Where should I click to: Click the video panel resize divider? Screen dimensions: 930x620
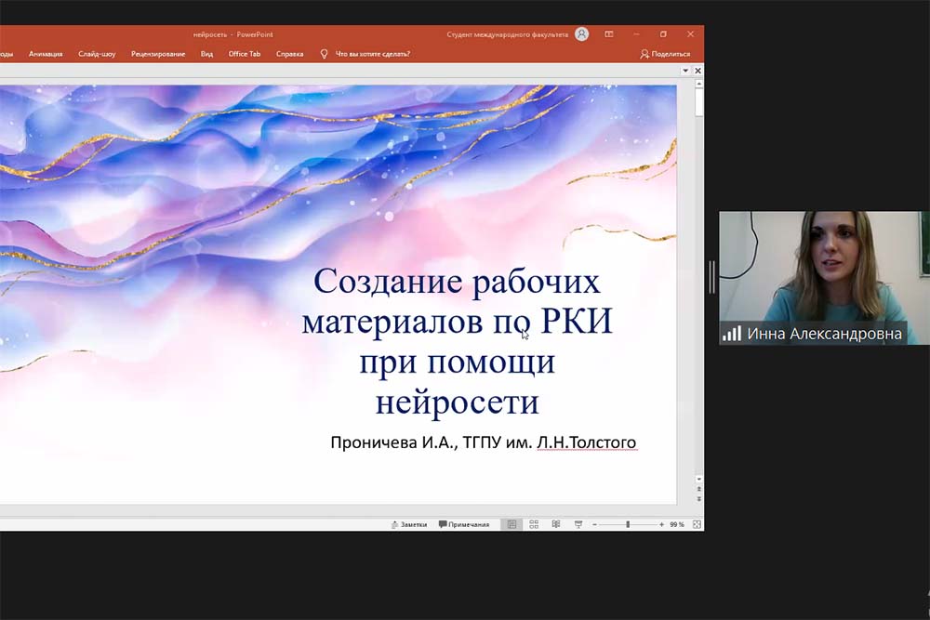click(x=711, y=277)
